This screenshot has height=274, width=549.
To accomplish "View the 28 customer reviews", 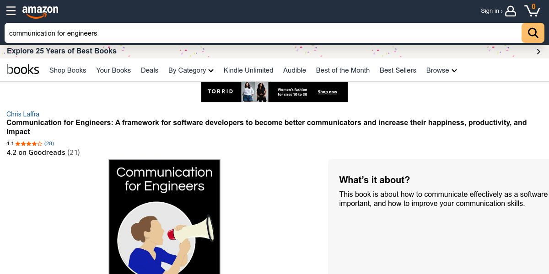I will [49, 143].
